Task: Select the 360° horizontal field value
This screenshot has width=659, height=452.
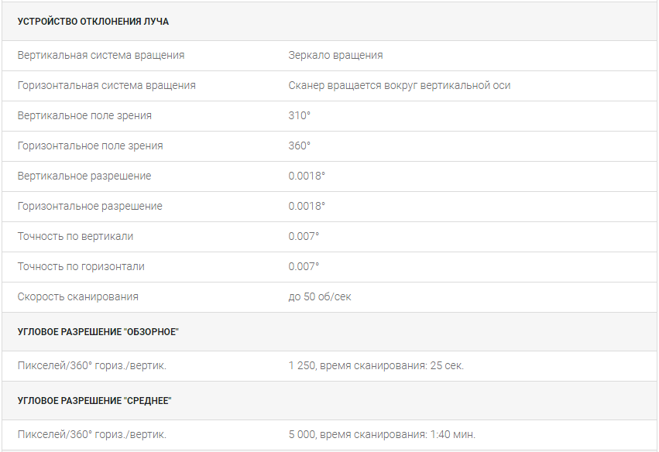Action: click(x=299, y=146)
